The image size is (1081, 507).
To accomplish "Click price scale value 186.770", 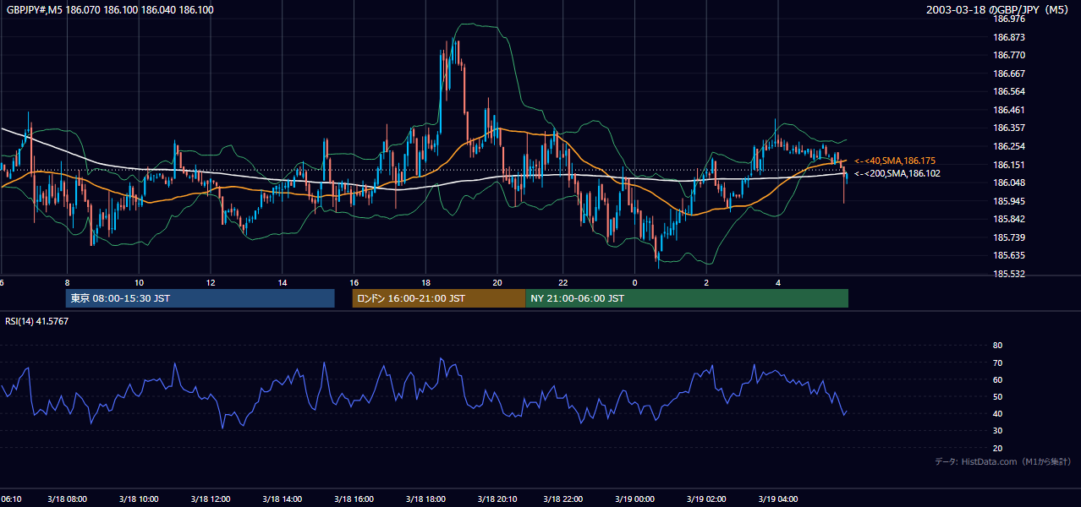I will coord(1009,55).
